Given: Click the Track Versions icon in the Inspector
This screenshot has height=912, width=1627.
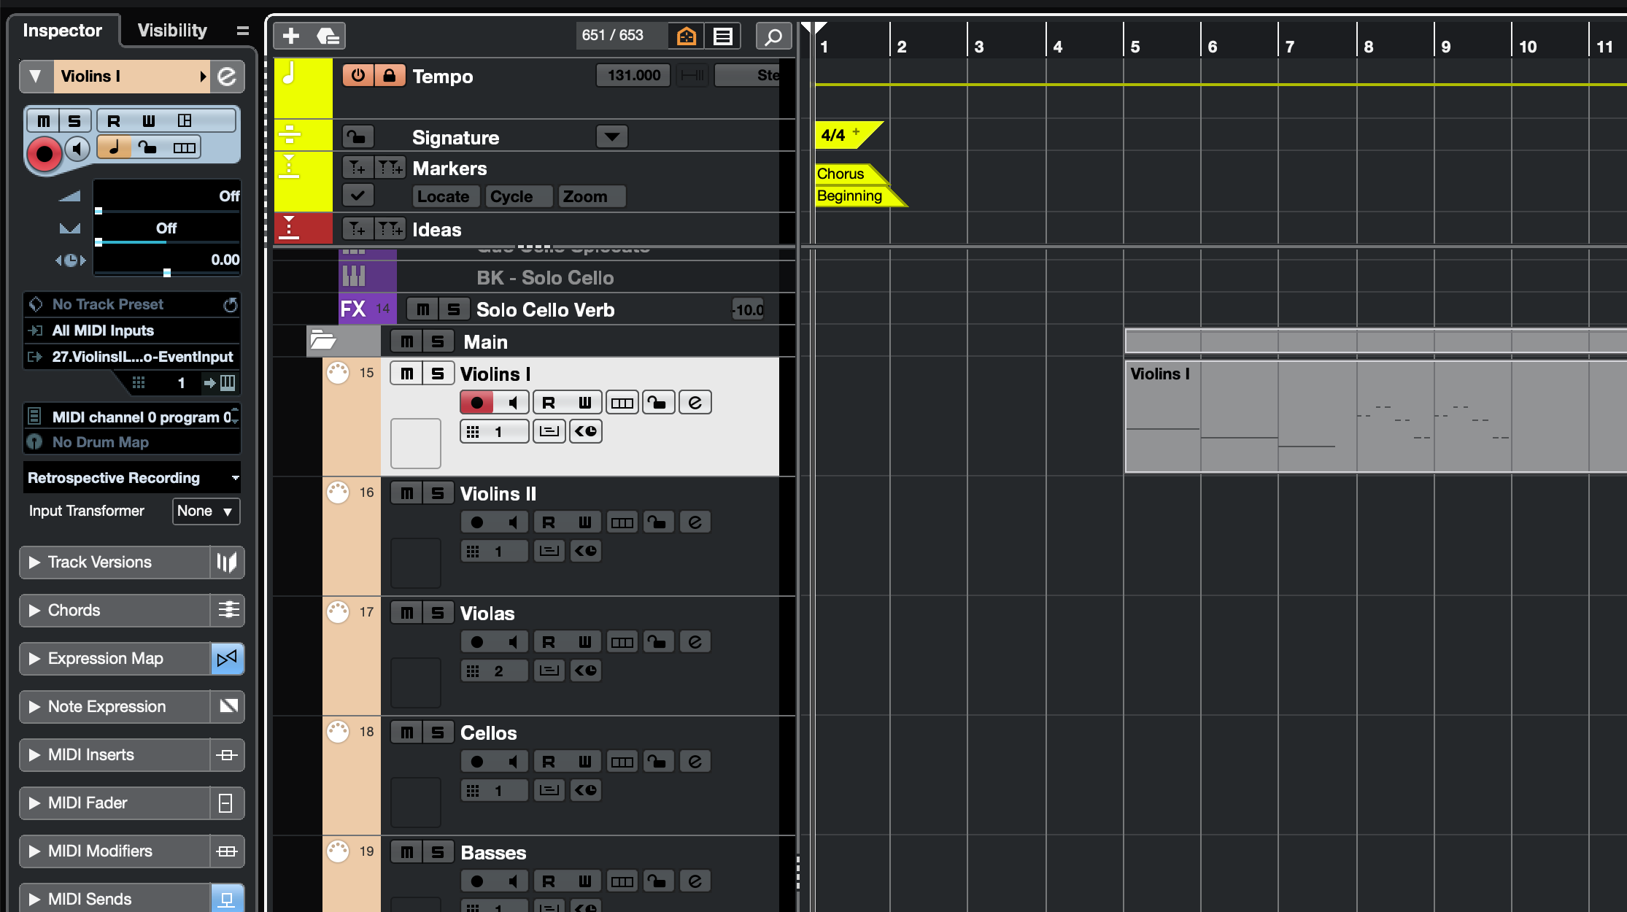Looking at the screenshot, I should tap(227, 562).
